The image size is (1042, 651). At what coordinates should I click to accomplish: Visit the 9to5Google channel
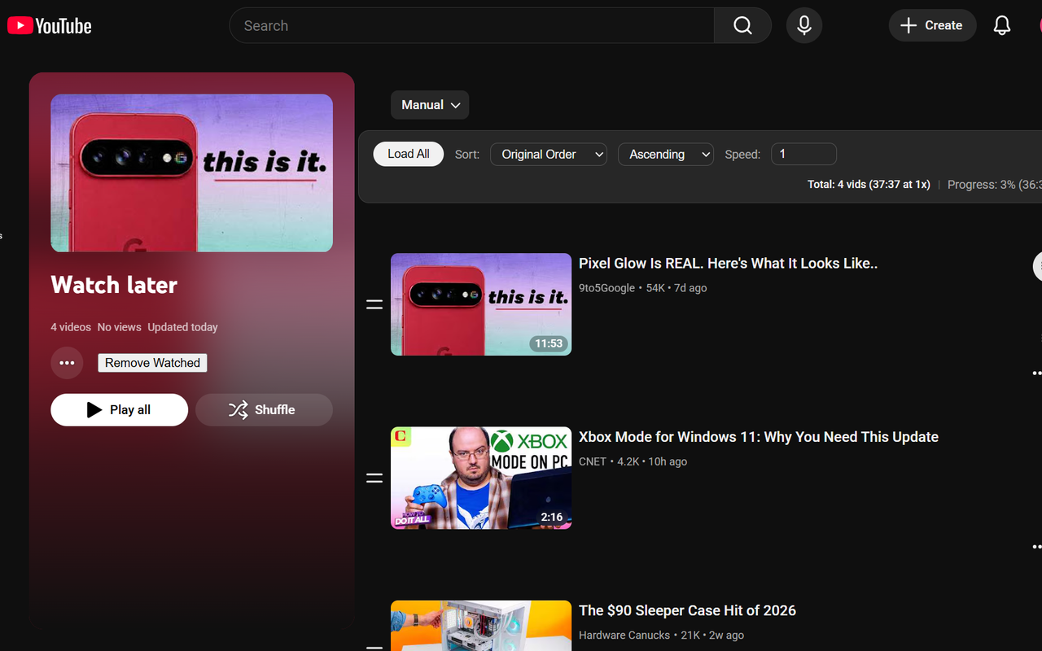click(x=606, y=288)
